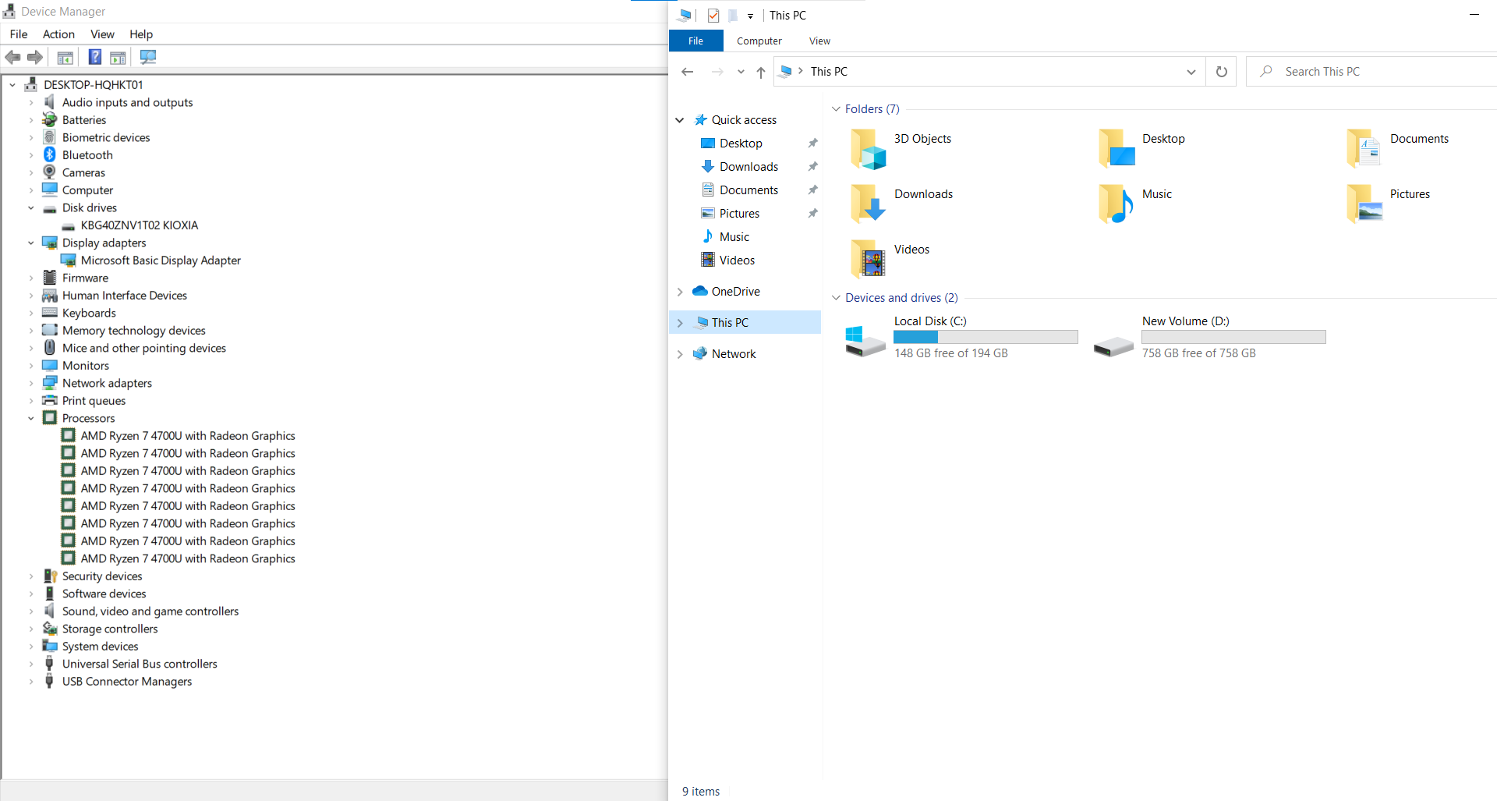
Task: Click Show/Hide Console Tree toolbar icon
Action: [x=65, y=57]
